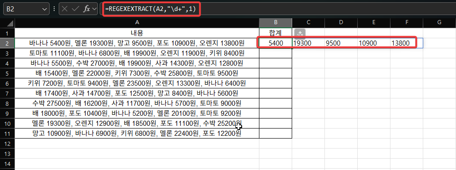Expand the dropdown arrow beside fx

coord(94,9)
